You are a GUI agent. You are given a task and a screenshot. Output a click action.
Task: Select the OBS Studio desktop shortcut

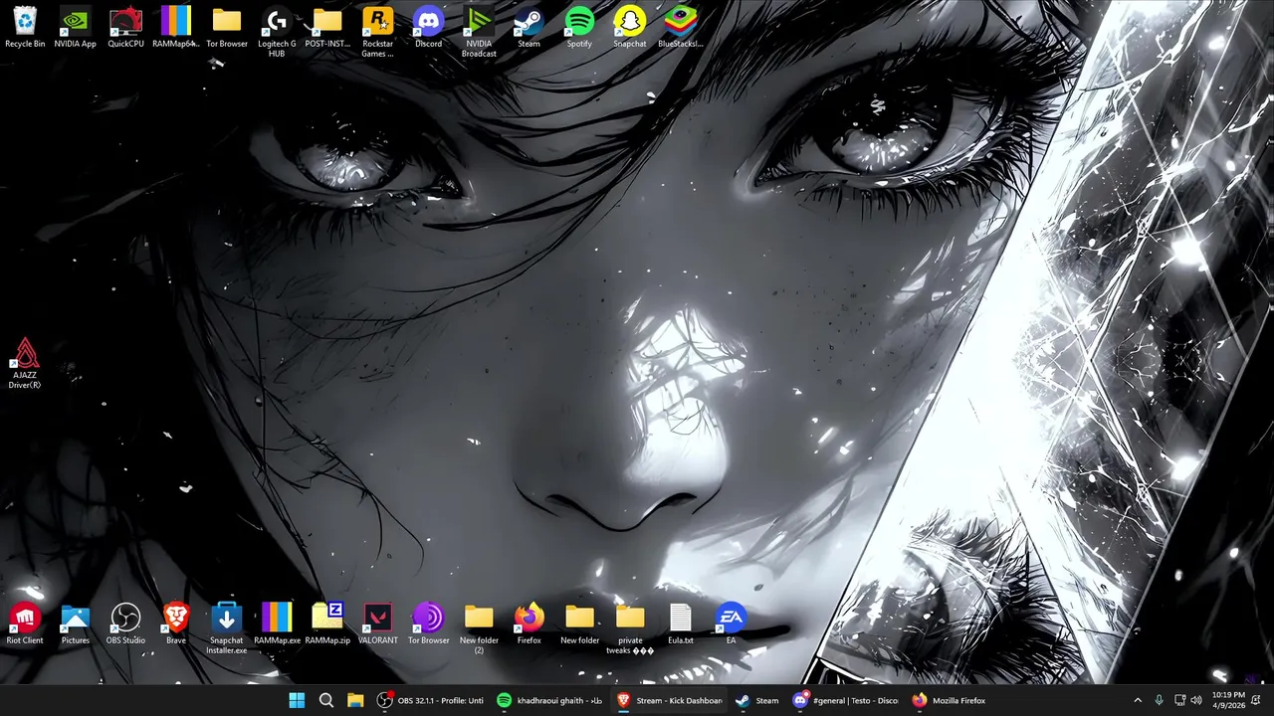pyautogui.click(x=125, y=625)
